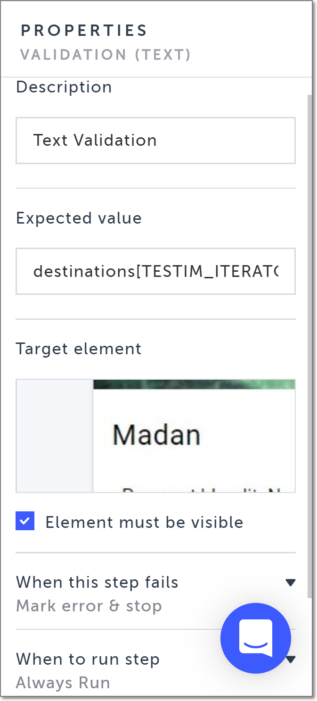Click the PROPERTIES panel header
This screenshot has width=317, height=701.
(x=84, y=31)
